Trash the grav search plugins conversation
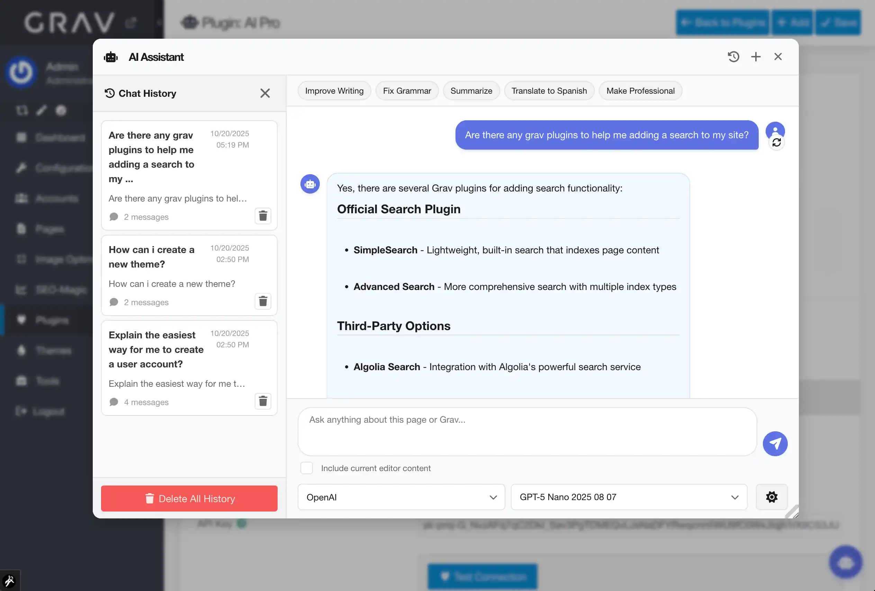 263,216
